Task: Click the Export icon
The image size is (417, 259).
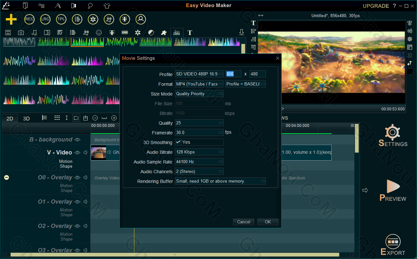Action: tap(393, 242)
